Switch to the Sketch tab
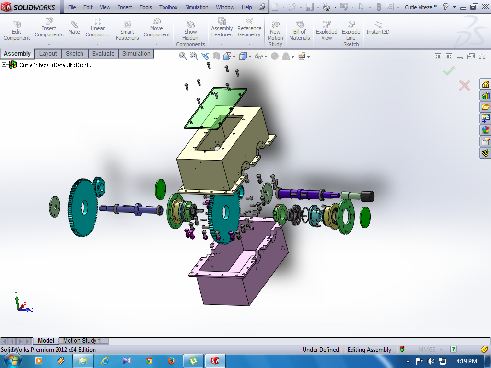Screen dimensions: 491x368 pyautogui.click(x=74, y=54)
